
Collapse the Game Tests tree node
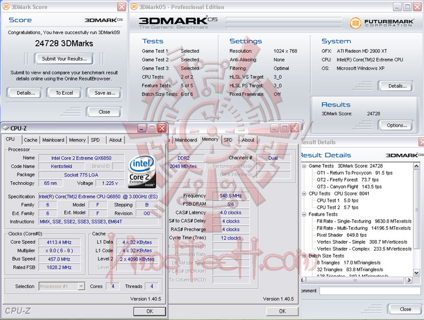(304, 166)
